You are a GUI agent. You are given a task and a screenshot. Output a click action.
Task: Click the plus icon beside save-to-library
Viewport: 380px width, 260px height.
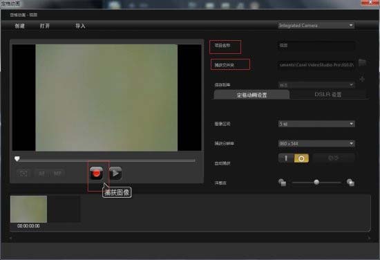362,79
